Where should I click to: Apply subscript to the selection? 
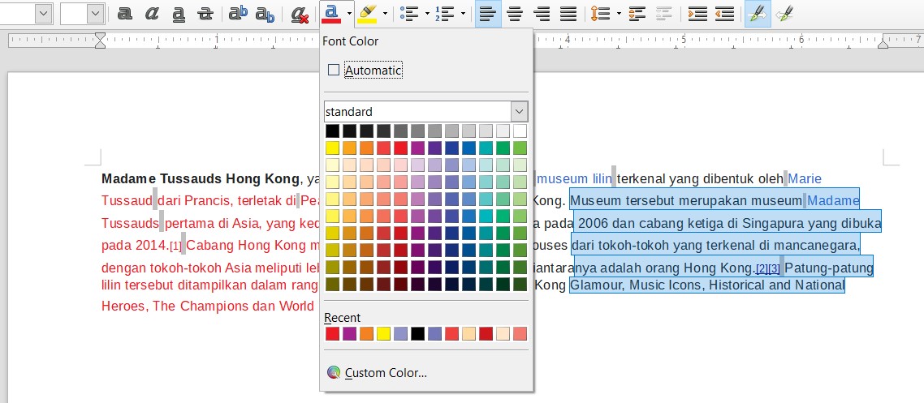266,14
